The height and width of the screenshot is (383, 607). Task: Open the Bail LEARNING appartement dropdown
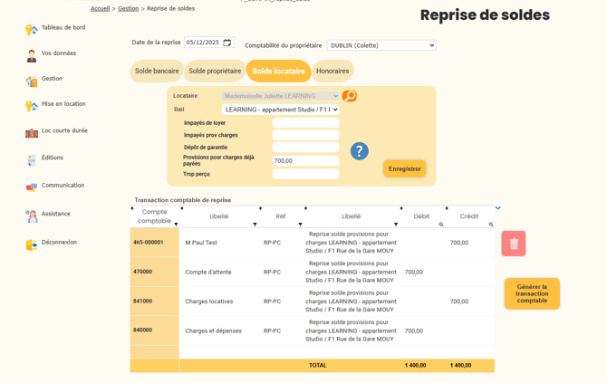pyautogui.click(x=281, y=110)
